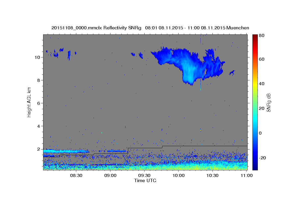Click the height tick label 4
This screenshot has width=306, height=204.
click(39, 126)
